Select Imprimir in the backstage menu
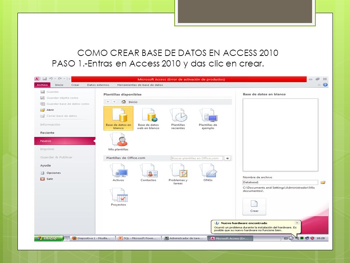The image size is (350, 263). 47,149
